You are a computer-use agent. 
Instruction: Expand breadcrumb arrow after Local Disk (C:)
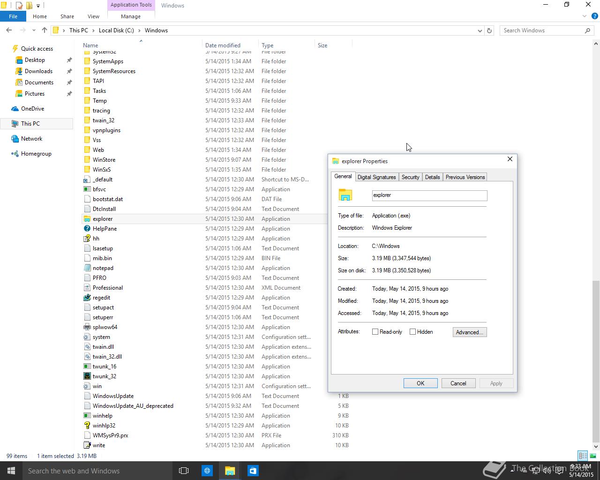[139, 30]
